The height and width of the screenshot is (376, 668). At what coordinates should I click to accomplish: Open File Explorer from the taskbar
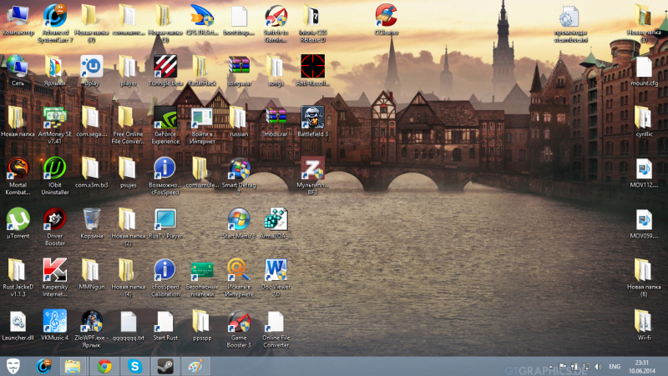point(73,366)
